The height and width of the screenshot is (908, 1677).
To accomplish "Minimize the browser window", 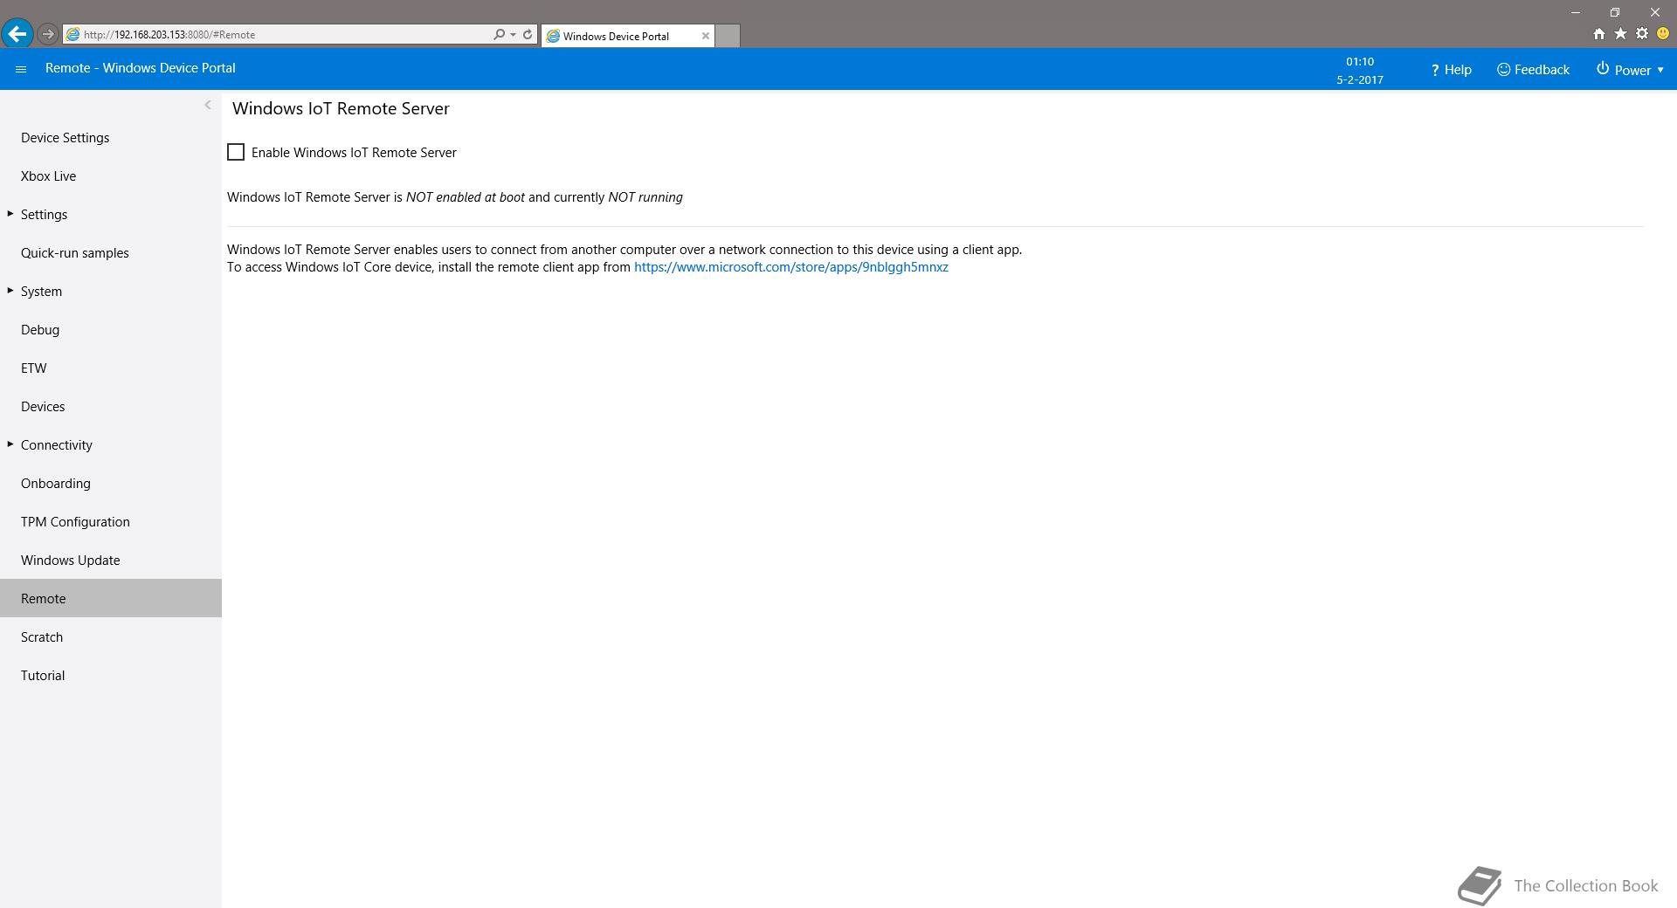I will tap(1576, 12).
